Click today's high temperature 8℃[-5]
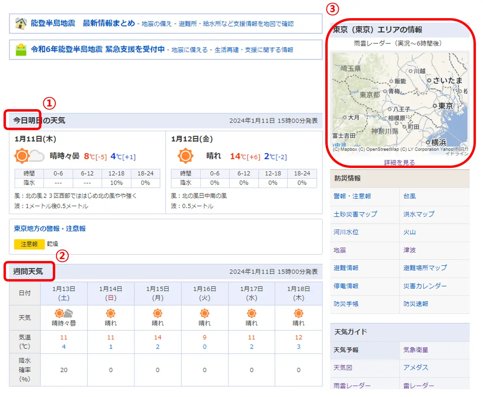This screenshot has height=397, width=483. [x=95, y=157]
